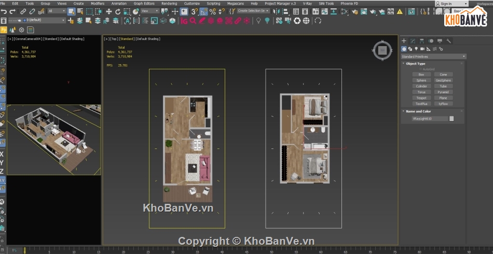Click the [Top] viewport label
Screen dimensions: 493x254
115,39
